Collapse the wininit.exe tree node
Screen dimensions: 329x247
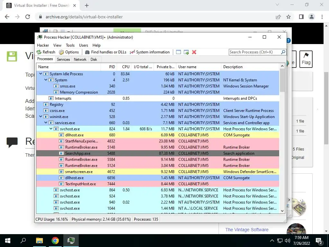pos(41,116)
